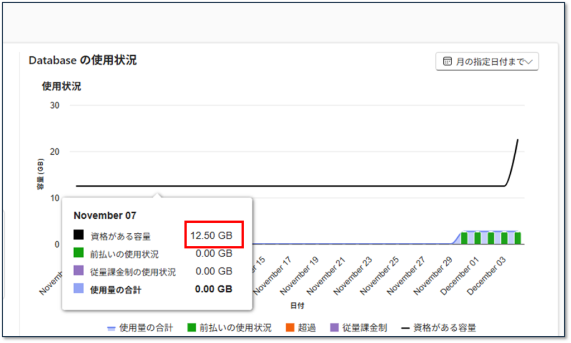
Task: Click the purple 従量課金制 legend swatch
Action: [x=335, y=327]
